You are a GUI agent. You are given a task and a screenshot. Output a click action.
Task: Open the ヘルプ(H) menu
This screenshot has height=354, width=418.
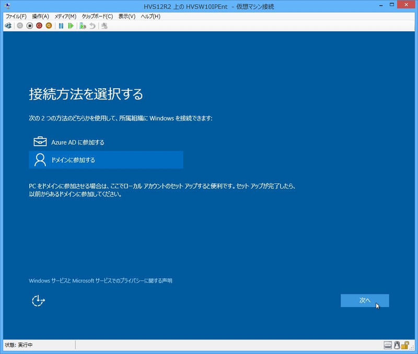[150, 17]
